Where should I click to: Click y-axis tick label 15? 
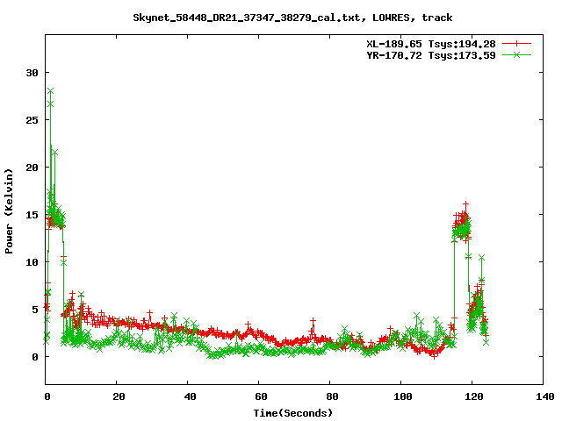tap(32, 214)
